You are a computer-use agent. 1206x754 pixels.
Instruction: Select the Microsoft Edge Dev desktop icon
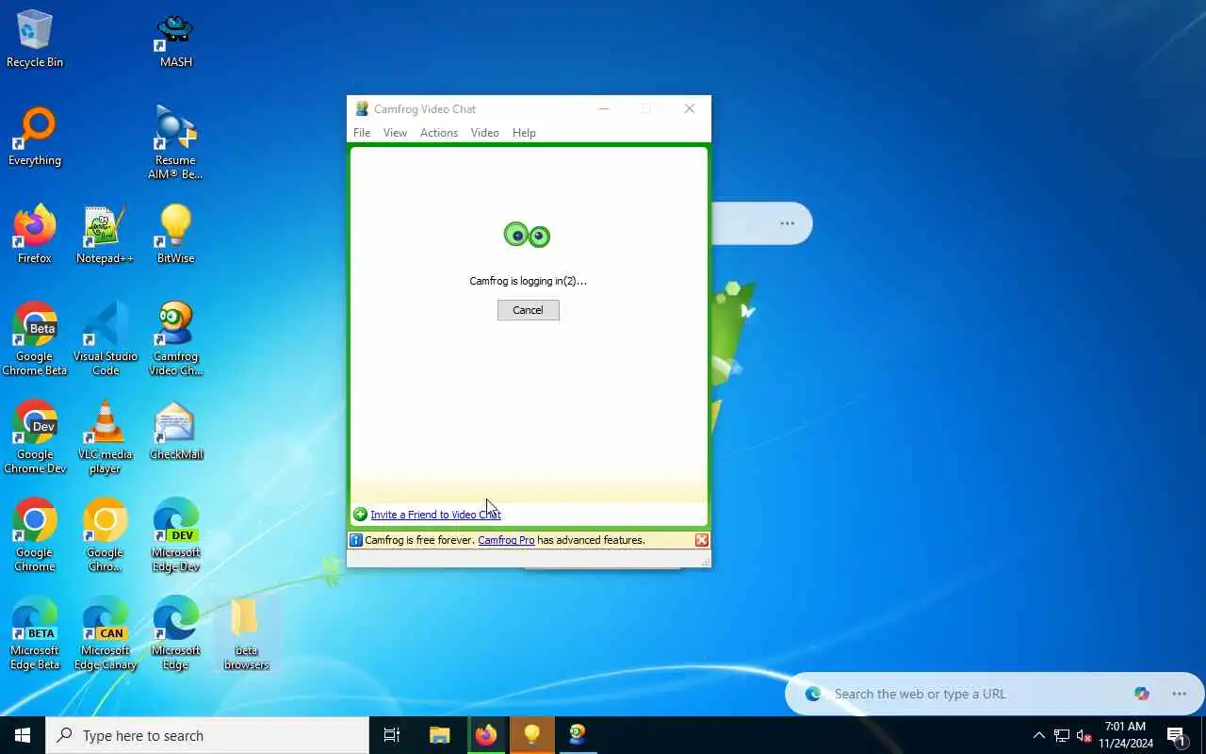[x=175, y=535]
